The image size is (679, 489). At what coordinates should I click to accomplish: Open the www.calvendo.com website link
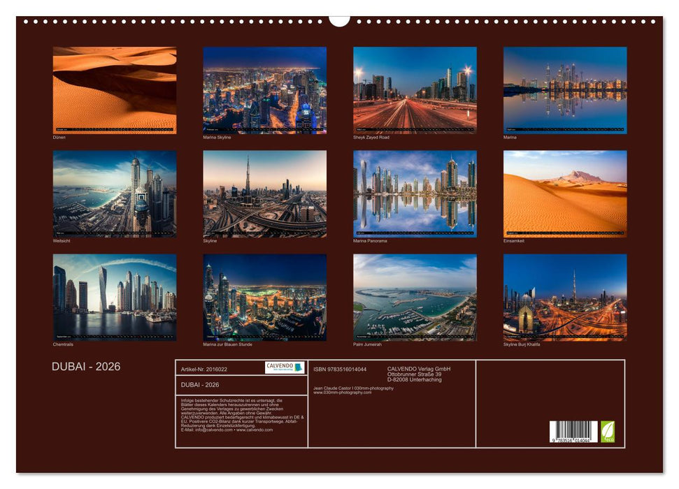tap(255, 429)
